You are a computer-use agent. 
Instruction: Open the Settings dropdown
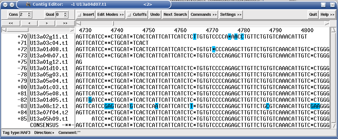pyautogui.click(x=231, y=15)
